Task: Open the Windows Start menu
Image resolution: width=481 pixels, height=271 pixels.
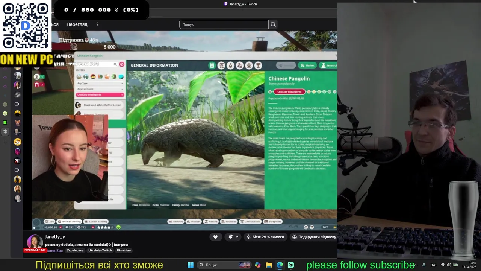Action: pyautogui.click(x=191, y=265)
